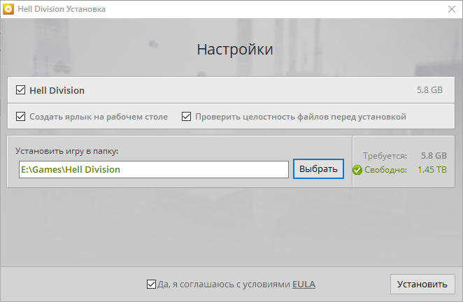Toggle the EULA agreement checkbox
This screenshot has height=302, width=463.
[x=151, y=285]
